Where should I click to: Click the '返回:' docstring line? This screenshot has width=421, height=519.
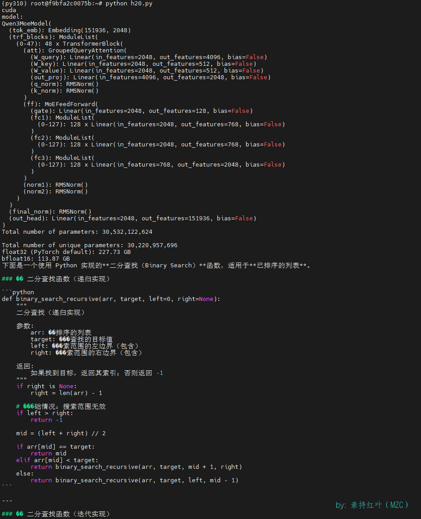point(25,366)
